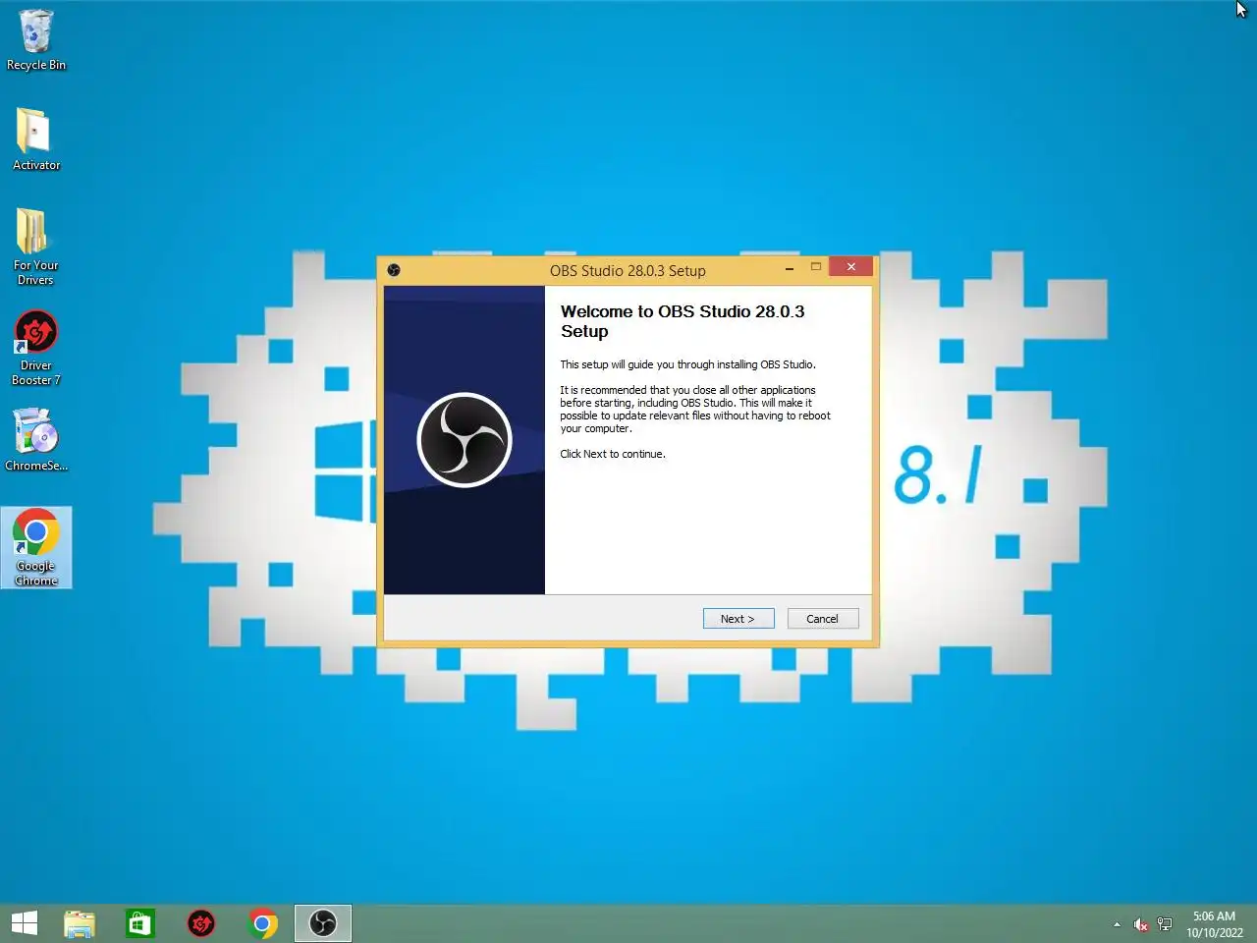
Task: Open the clock showing 5:06 AM
Action: (1214, 924)
